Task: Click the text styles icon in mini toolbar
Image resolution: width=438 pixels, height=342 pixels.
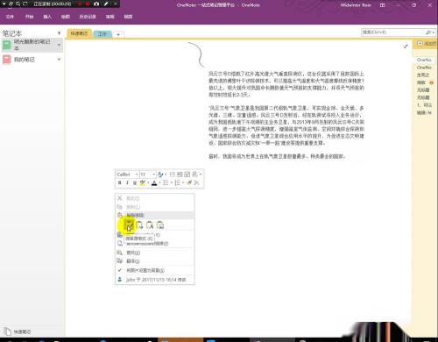Action: 160,175
